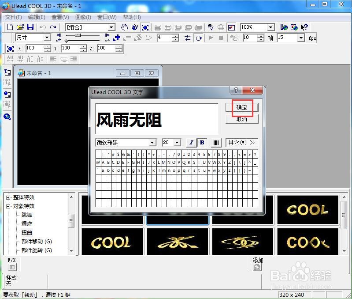
Task: Click the Add effect icon
Action: (257, 267)
